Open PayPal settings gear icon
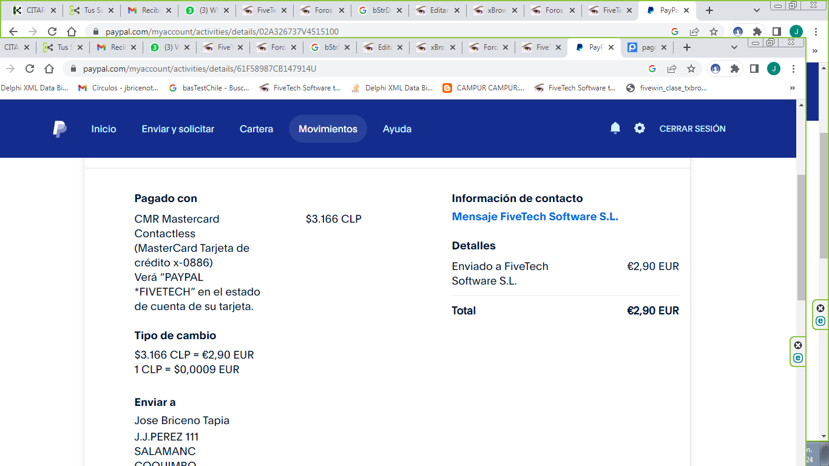The height and width of the screenshot is (466, 829). pos(640,128)
